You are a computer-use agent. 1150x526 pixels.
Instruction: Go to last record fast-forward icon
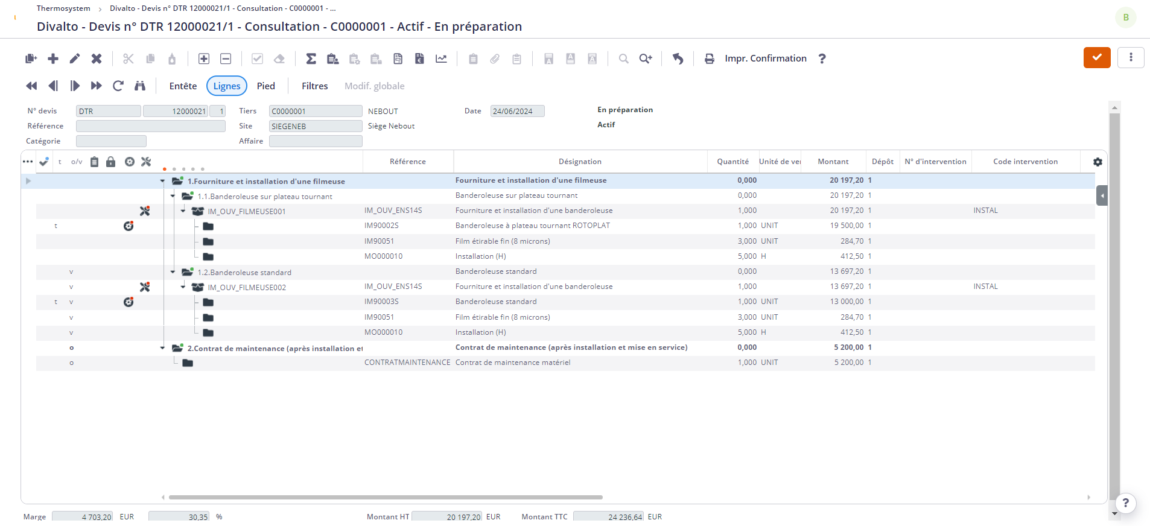pos(97,86)
